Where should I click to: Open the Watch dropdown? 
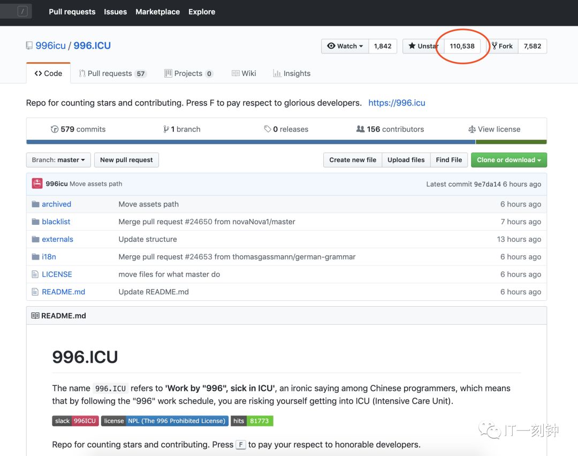point(345,46)
